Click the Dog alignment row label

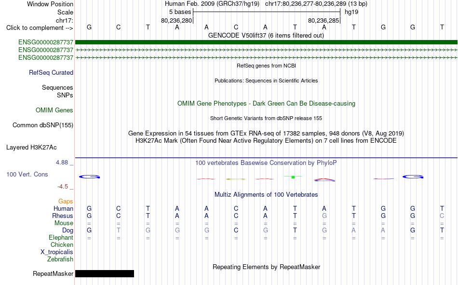(x=68, y=231)
